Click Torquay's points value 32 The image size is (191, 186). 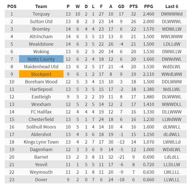coord(134,14)
